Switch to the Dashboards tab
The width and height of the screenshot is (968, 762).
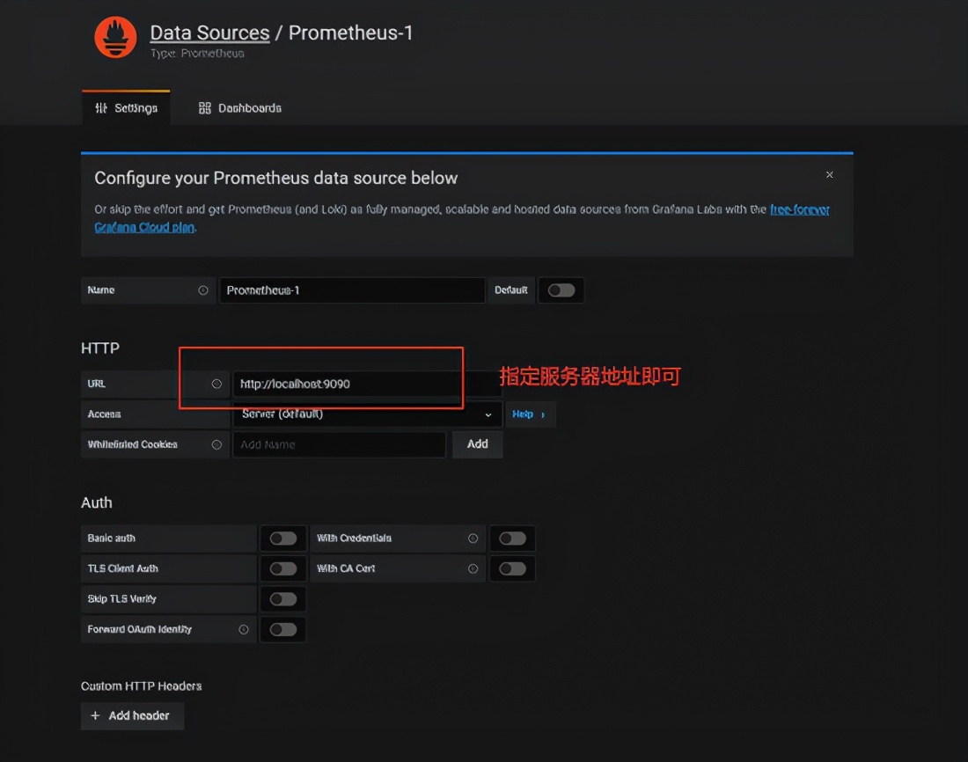[241, 107]
